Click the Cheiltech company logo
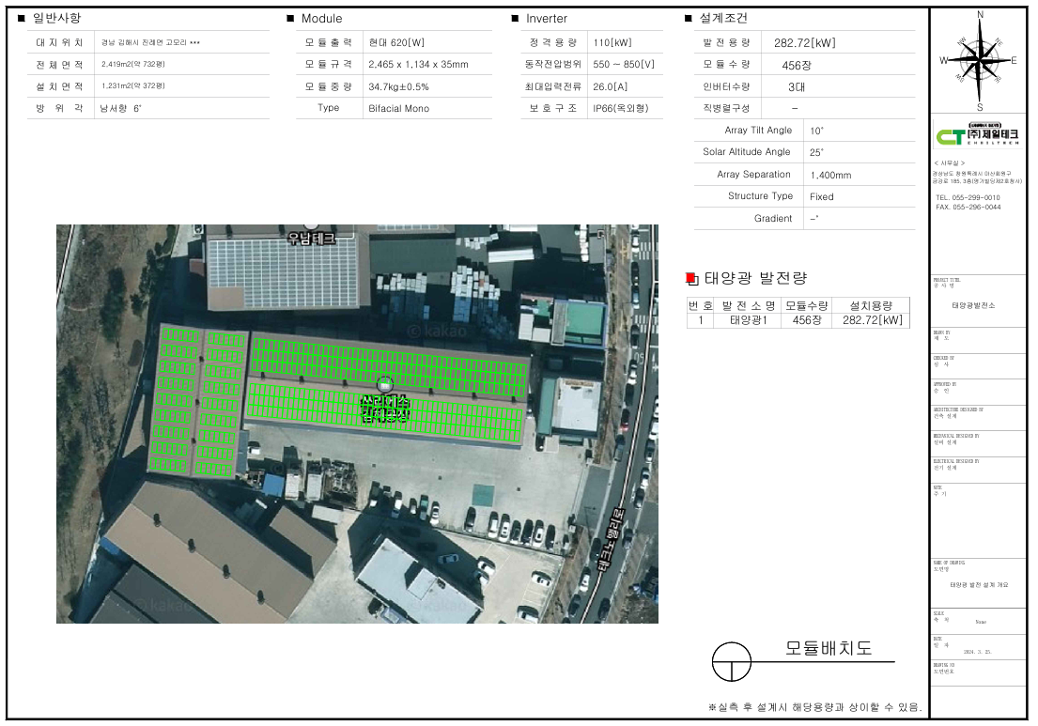Image resolution: width=1038 pixels, height=726 pixels. 978,137
